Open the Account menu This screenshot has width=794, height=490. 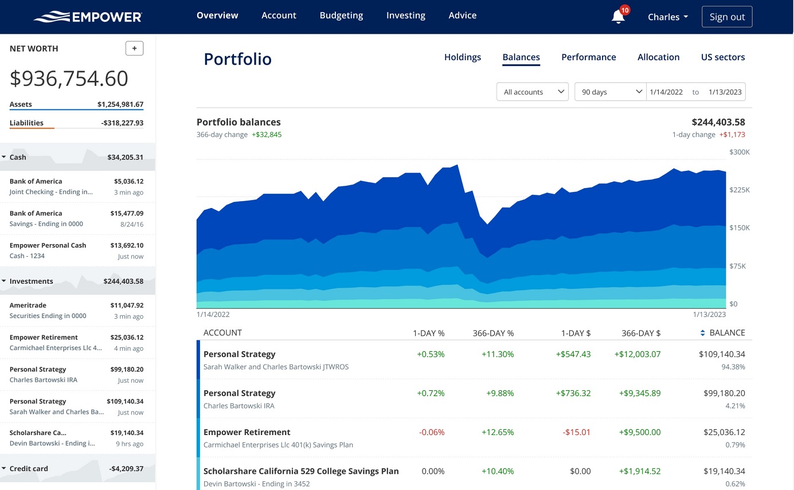click(279, 15)
